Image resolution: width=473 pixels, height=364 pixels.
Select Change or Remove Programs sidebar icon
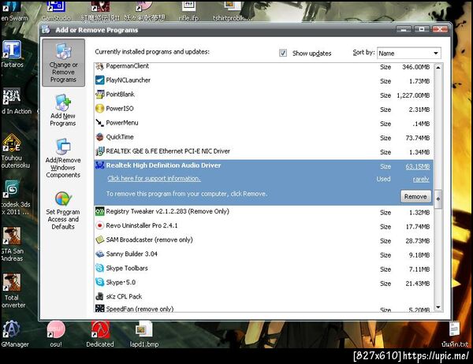coord(63,63)
